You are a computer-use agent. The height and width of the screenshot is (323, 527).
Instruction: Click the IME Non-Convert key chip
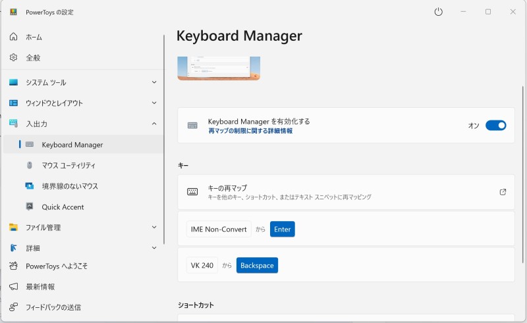[x=219, y=229]
